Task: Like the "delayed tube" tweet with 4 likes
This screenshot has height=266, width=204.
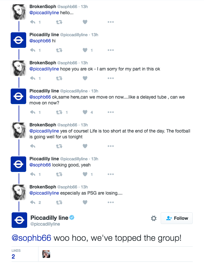Action: click(85, 112)
